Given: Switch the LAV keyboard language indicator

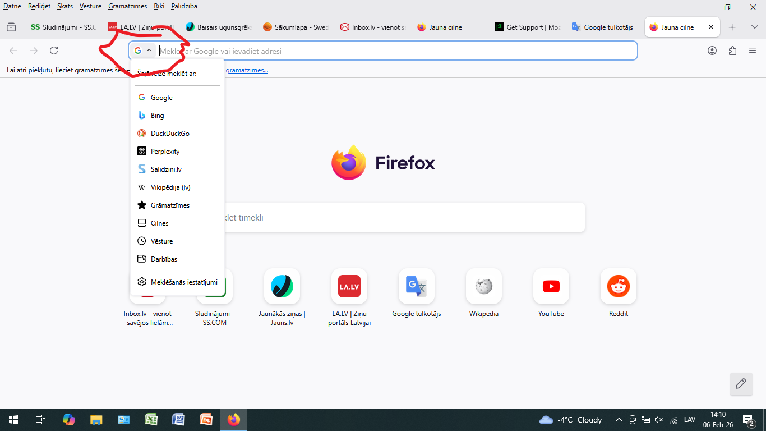Looking at the screenshot, I should click(x=690, y=420).
